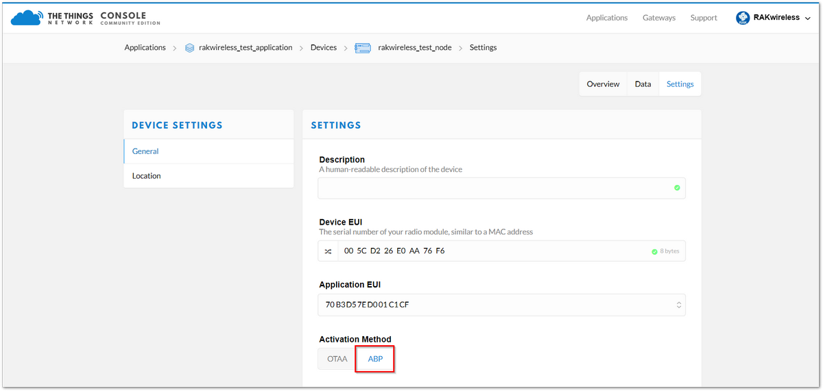The width and height of the screenshot is (823, 391).
Task: Click the device node icon in breadcrumb
Action: click(363, 48)
